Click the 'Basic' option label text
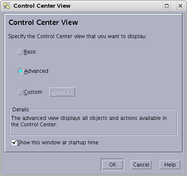This screenshot has height=176, width=187. pyautogui.click(x=30, y=52)
